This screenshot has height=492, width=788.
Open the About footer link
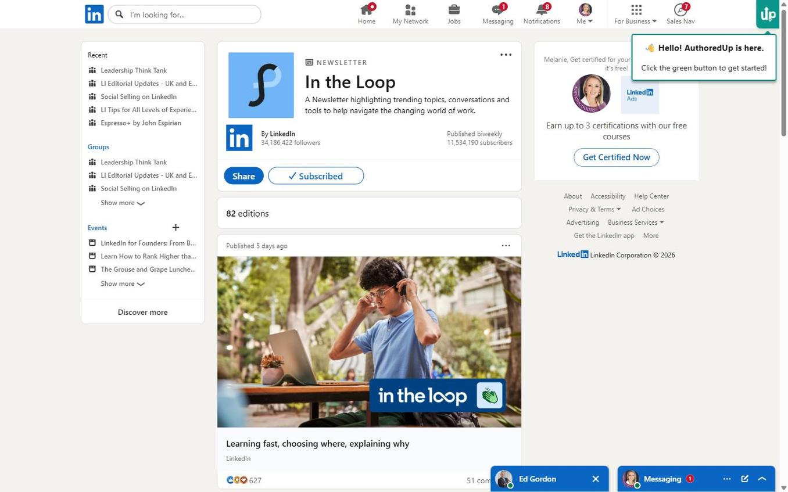[572, 196]
